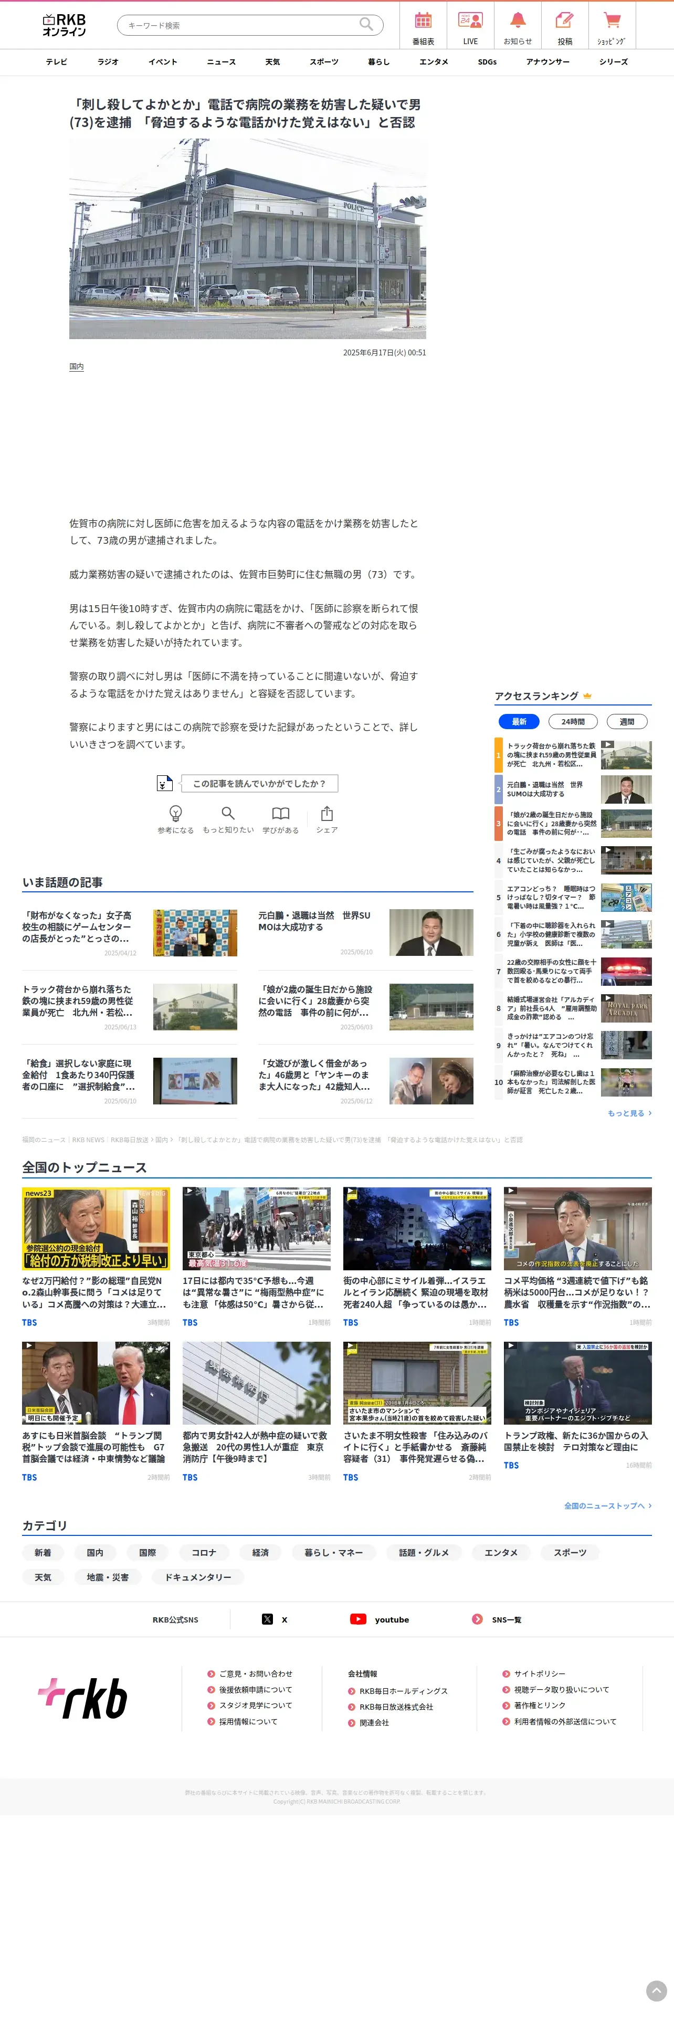Select the 24時間 ranking tab
Image resolution: width=674 pixels, height=2022 pixels.
pyautogui.click(x=573, y=721)
